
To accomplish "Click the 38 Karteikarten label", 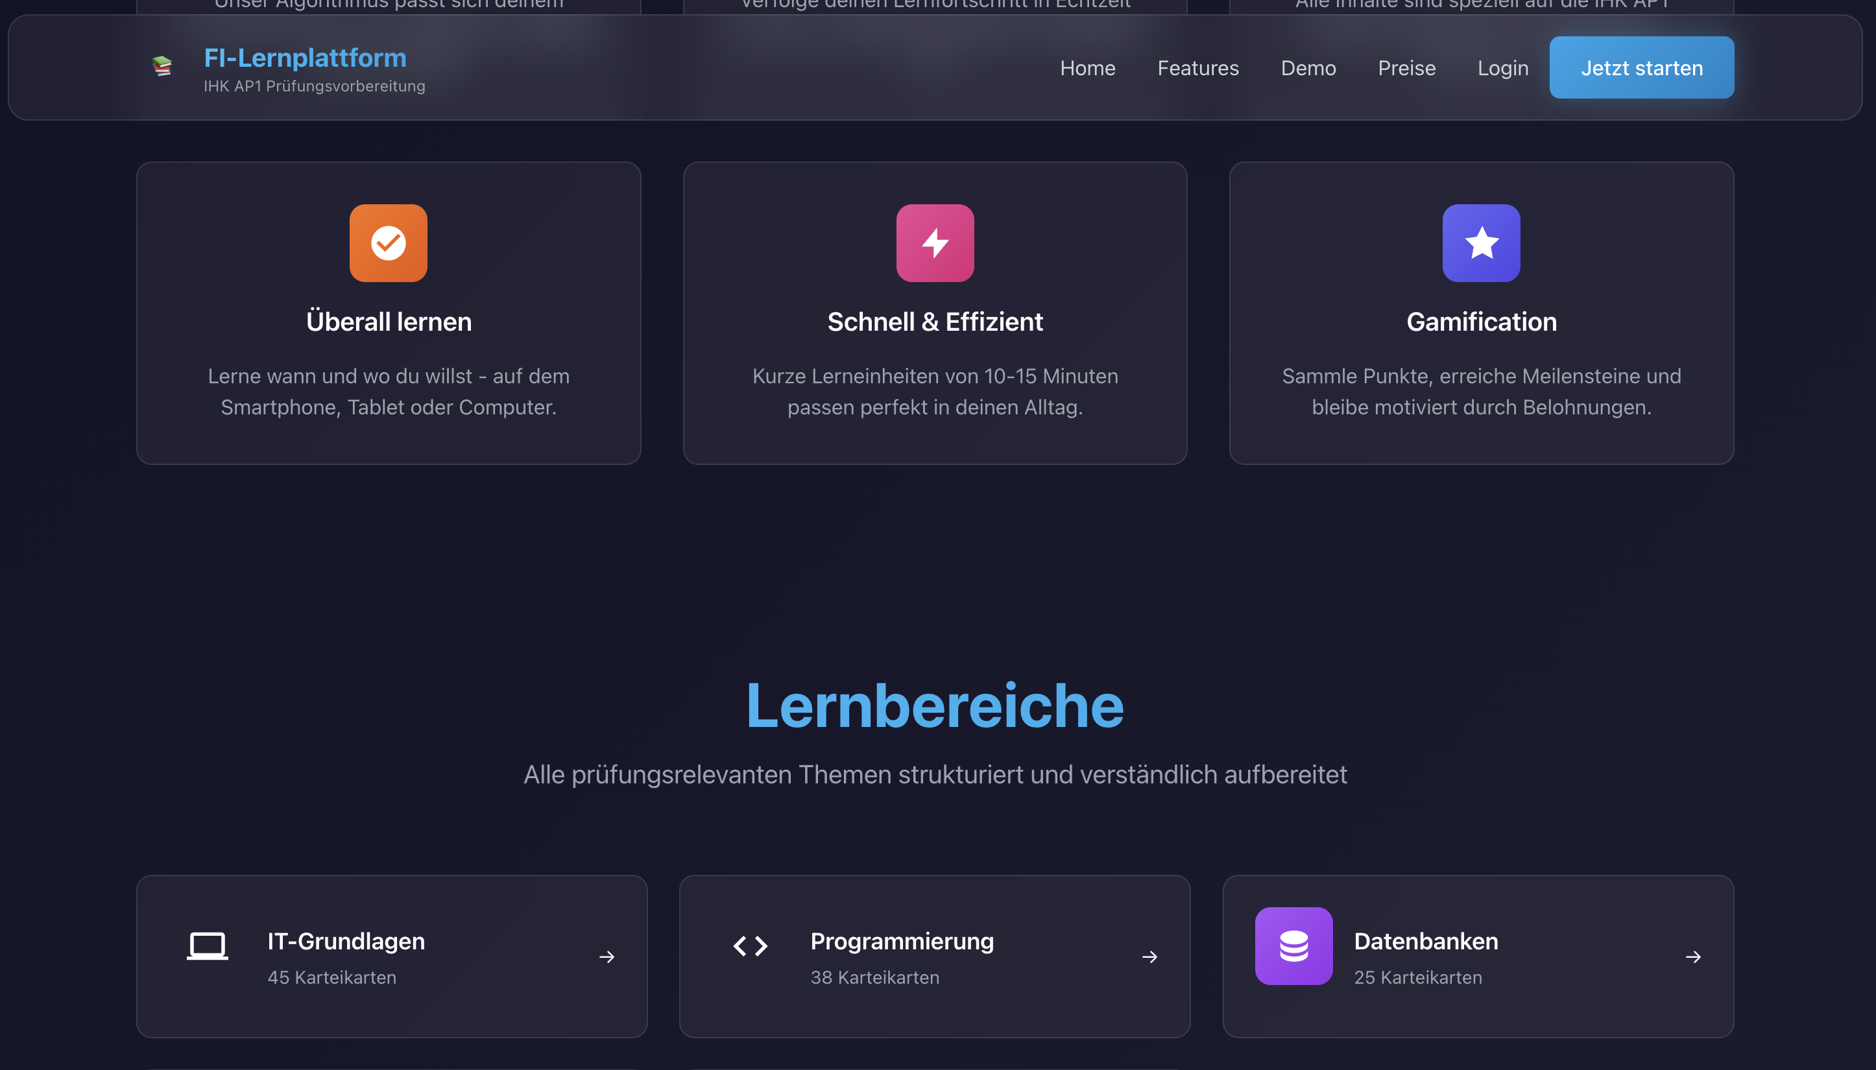I will pyautogui.click(x=875, y=977).
